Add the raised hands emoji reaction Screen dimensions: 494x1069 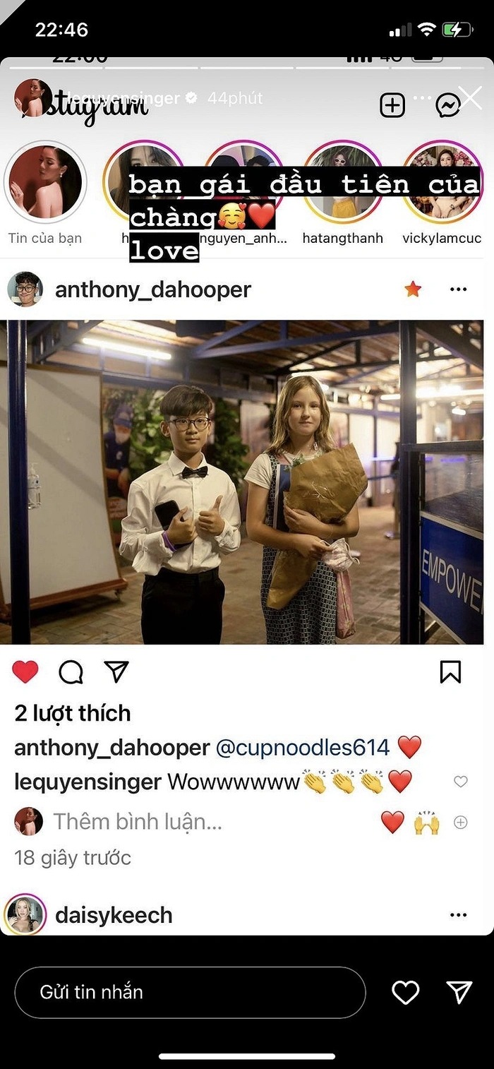pyautogui.click(x=427, y=823)
